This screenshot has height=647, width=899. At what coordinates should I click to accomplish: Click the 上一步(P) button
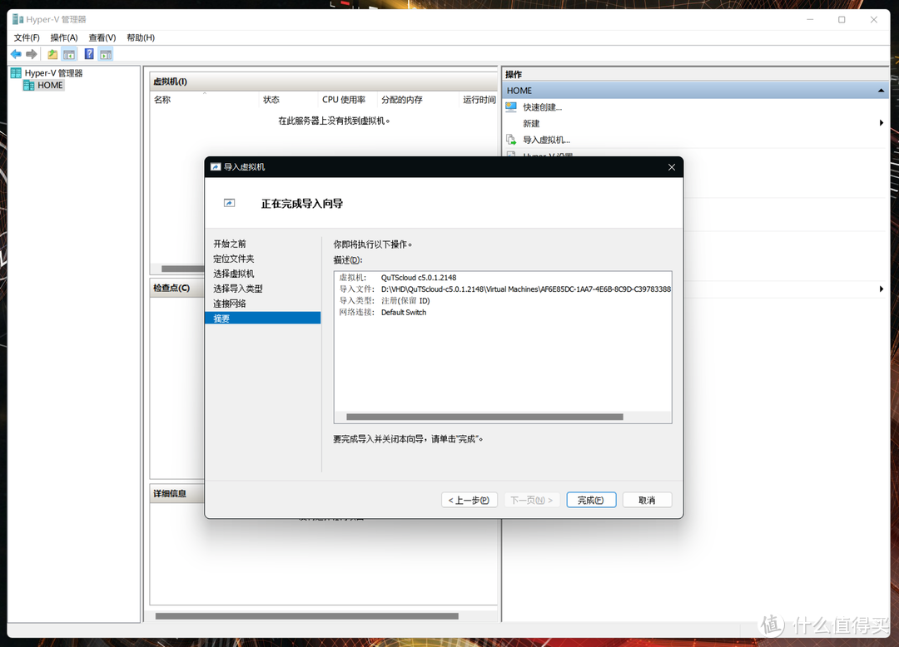469,500
